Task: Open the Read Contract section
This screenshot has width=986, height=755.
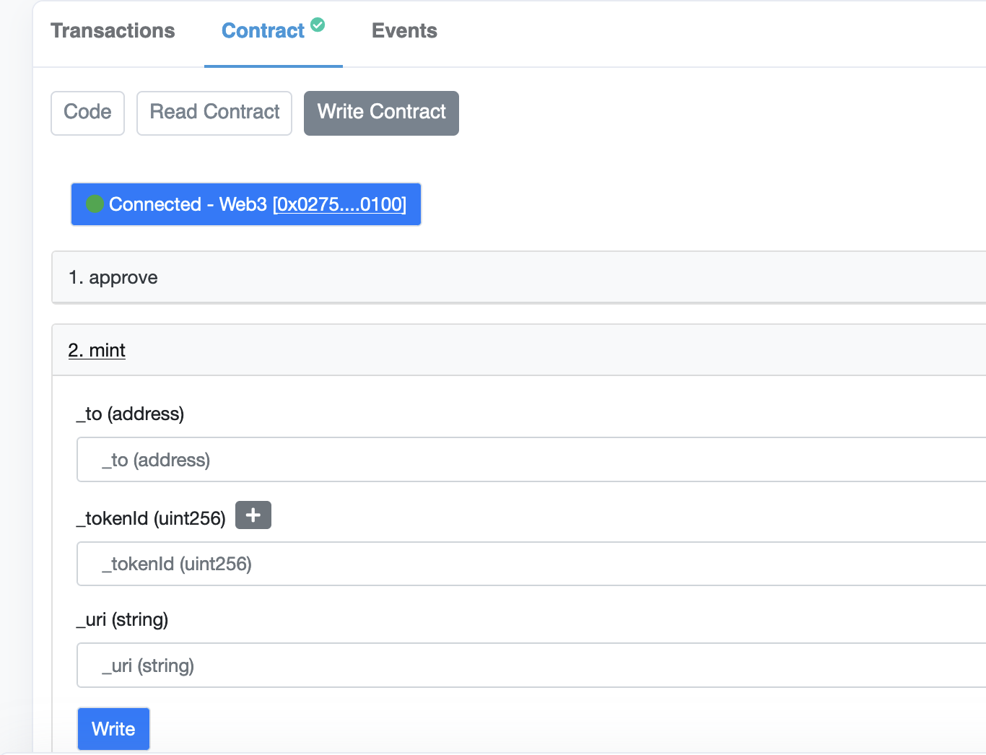Action: click(214, 113)
